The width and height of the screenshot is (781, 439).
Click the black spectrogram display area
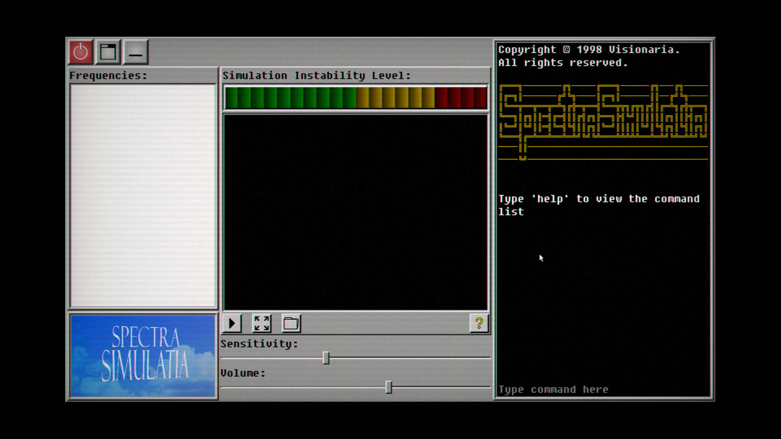(x=355, y=211)
